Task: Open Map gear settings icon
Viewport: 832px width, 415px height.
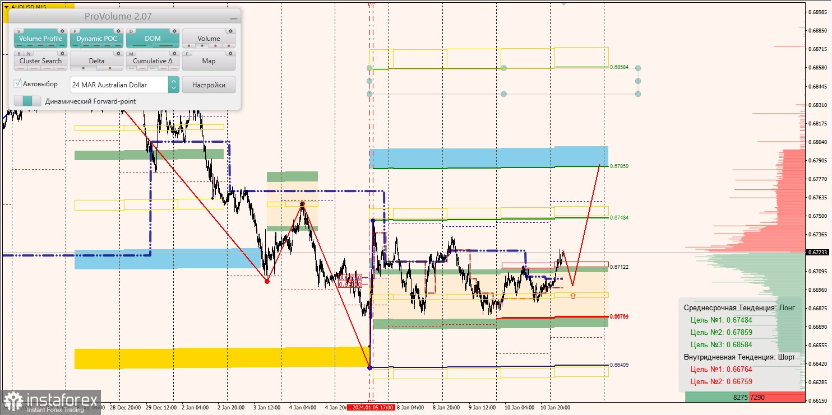Action: (230, 54)
